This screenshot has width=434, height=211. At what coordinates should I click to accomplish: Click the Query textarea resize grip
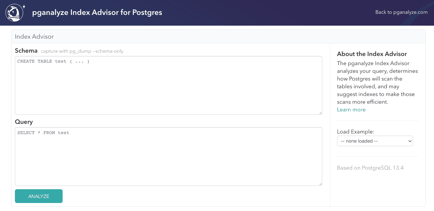[320, 183]
